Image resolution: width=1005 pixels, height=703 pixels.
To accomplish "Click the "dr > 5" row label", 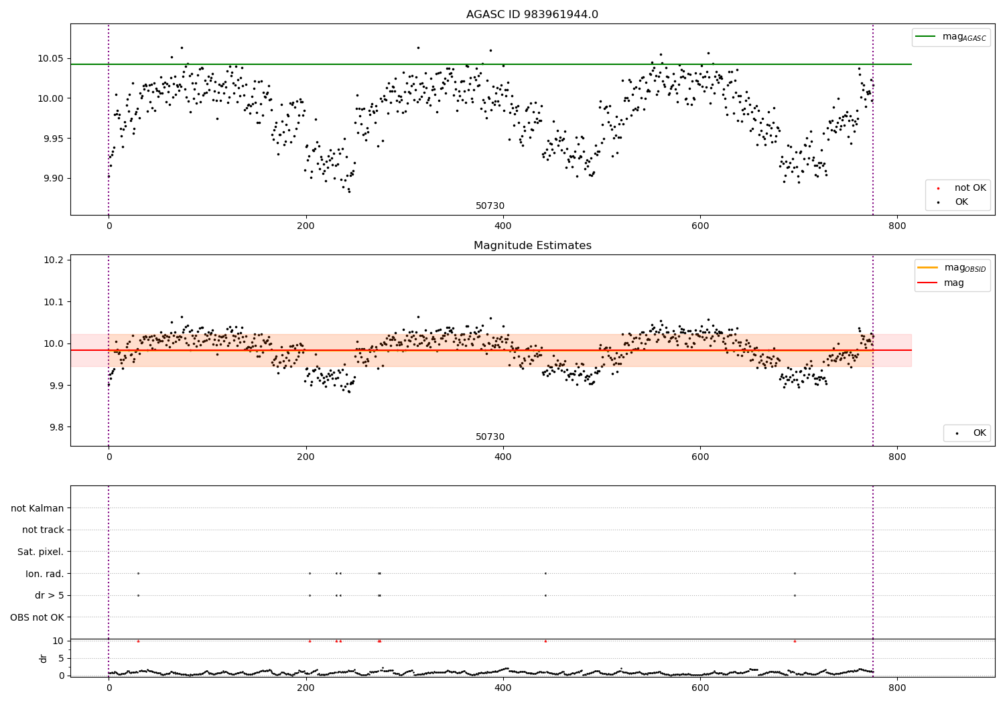I will click(x=50, y=595).
